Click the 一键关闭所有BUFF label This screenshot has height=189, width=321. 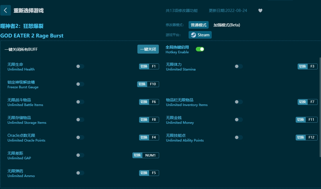pyautogui.click(x=21, y=49)
